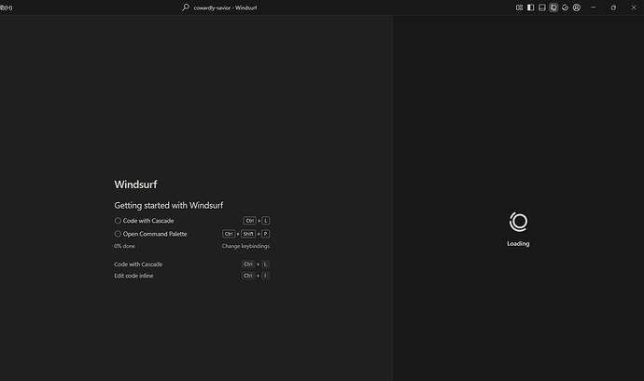This screenshot has width=644, height=381.
Task: Click the circular checkmark icon in title bar
Action: point(566,7)
